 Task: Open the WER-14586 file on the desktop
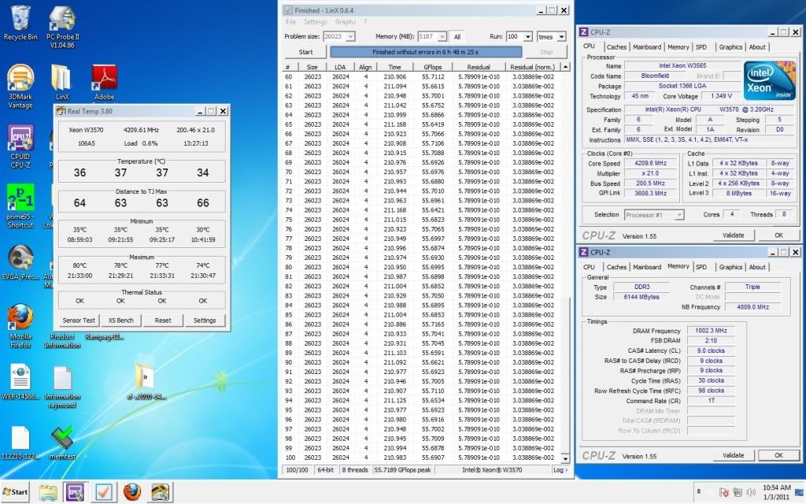point(20,382)
